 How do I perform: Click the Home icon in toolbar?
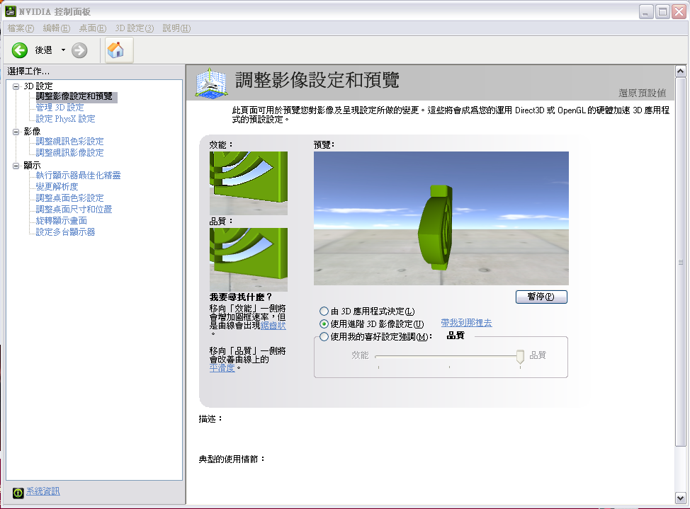(x=115, y=50)
